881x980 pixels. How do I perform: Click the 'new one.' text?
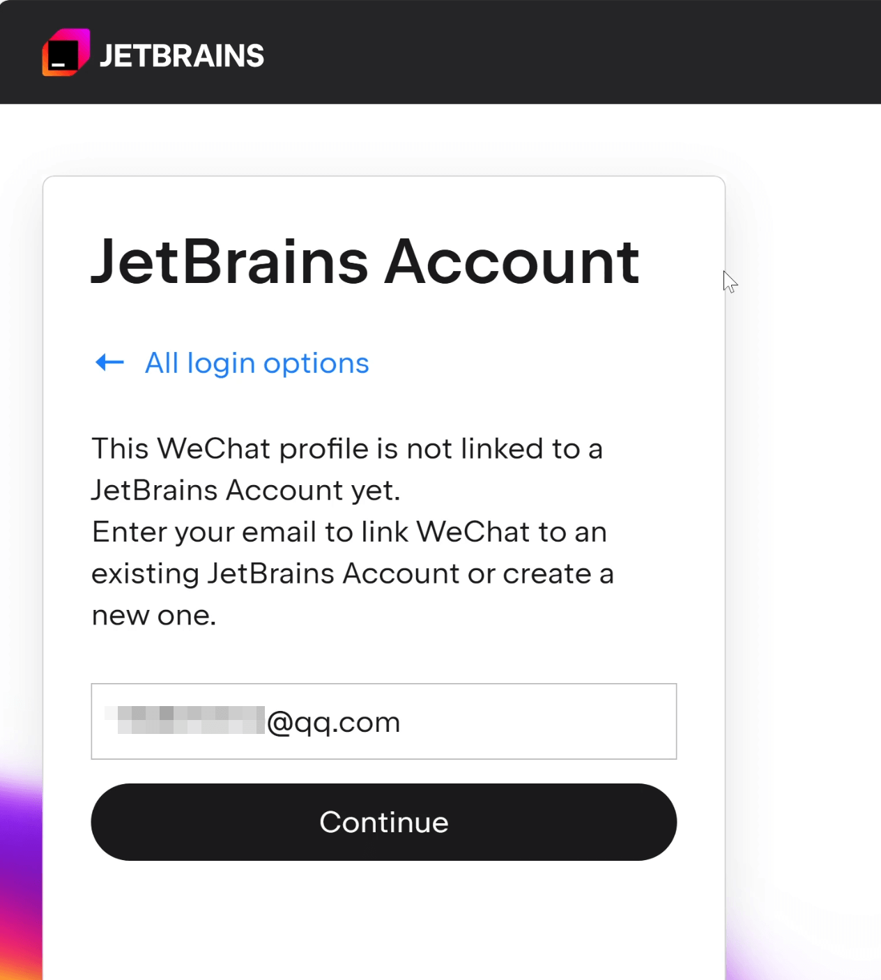point(154,616)
